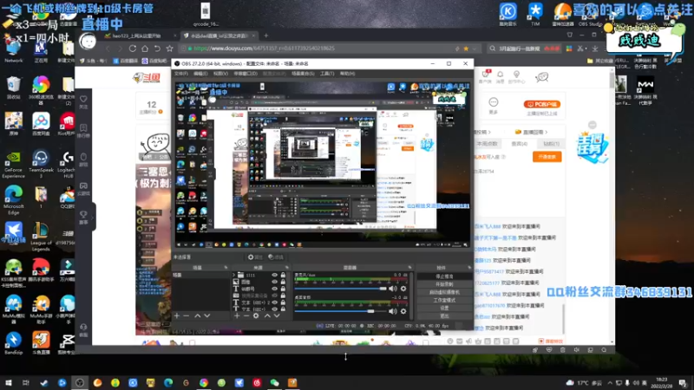This screenshot has width=694, height=390.
Task: Remove source with the sources minus button
Action: (x=246, y=315)
